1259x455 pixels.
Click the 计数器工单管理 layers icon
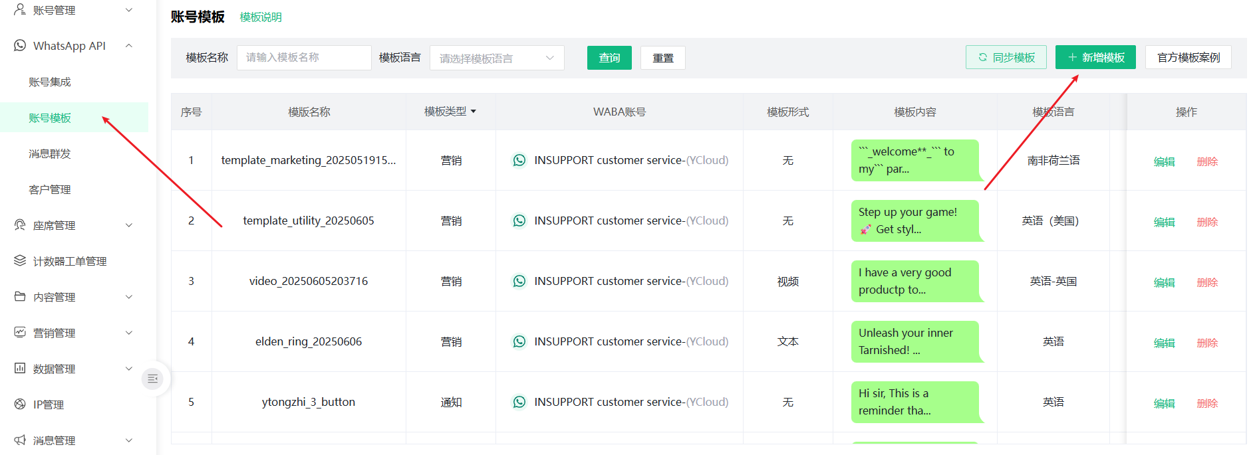click(x=20, y=261)
